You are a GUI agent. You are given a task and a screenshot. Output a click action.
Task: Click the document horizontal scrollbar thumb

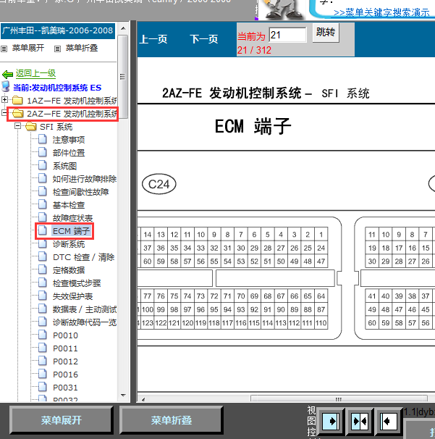(339, 399)
